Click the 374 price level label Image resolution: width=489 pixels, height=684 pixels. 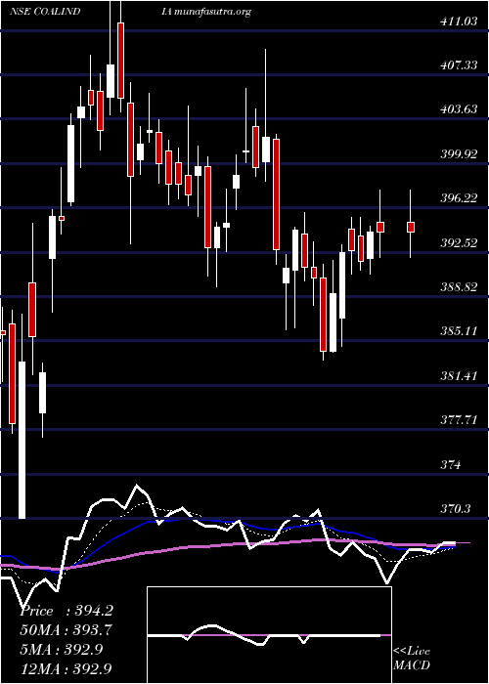pyautogui.click(x=451, y=464)
